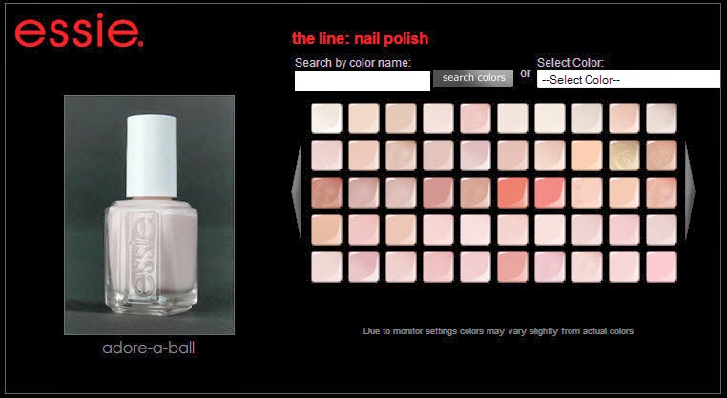Click the adore-a-ball bottle image
727x398 pixels.
[x=149, y=215]
